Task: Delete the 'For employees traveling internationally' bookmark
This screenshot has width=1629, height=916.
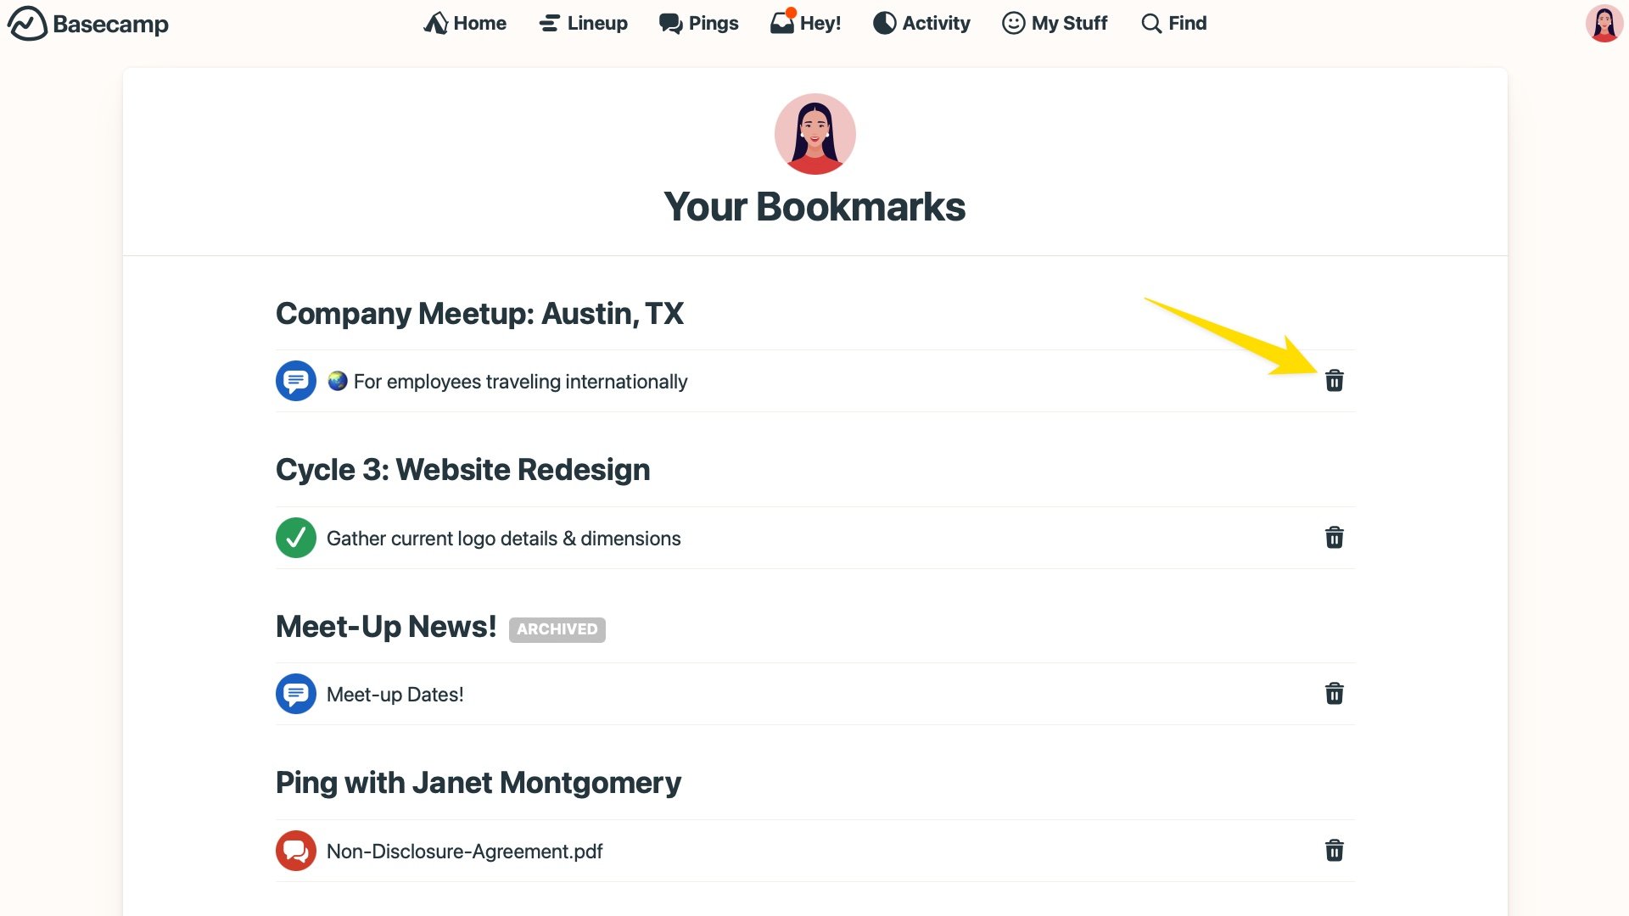Action: 1334,381
